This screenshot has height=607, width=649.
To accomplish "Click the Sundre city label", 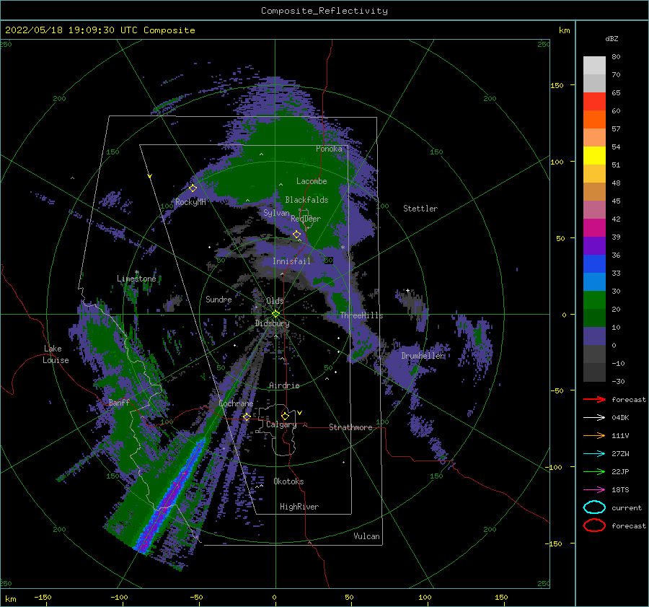I will point(218,299).
